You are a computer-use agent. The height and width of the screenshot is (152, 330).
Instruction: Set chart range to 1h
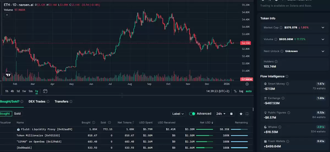(x=7, y=91)
